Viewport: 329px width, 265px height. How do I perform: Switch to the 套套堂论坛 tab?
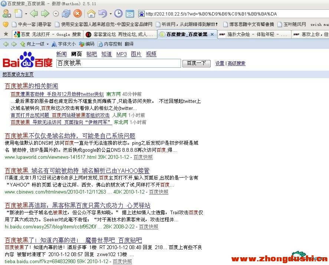click(x=120, y=34)
